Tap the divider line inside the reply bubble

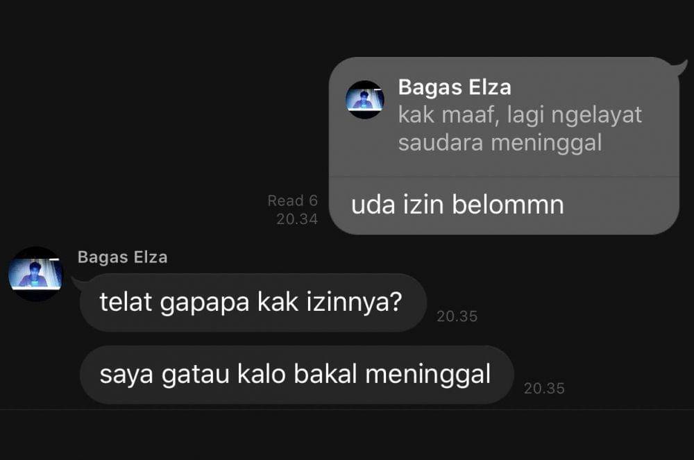(504, 176)
